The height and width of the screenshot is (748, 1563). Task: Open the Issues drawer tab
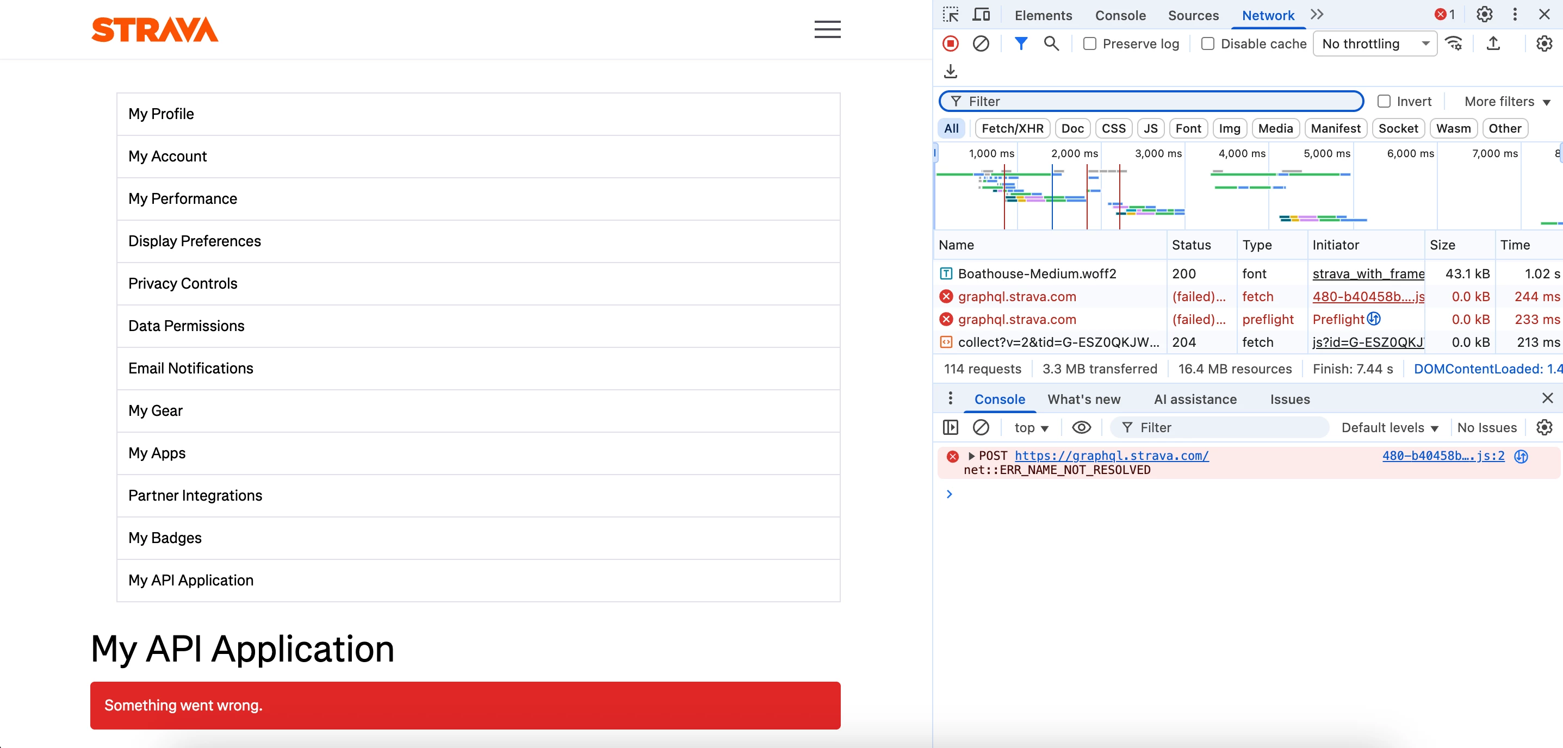(1289, 399)
